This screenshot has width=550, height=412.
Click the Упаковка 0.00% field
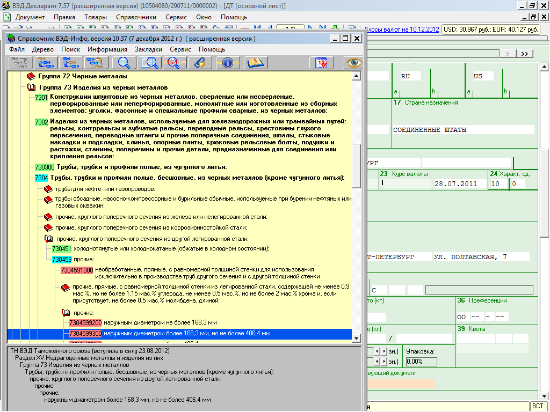pyautogui.click(x=421, y=362)
